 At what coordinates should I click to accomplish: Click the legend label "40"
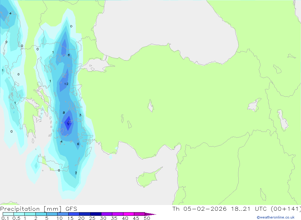[x=125, y=218]
